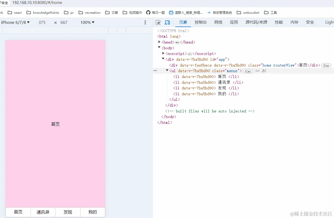Expand the head element's collapsed ellipsis
334x218 pixels.
click(x=177, y=42)
